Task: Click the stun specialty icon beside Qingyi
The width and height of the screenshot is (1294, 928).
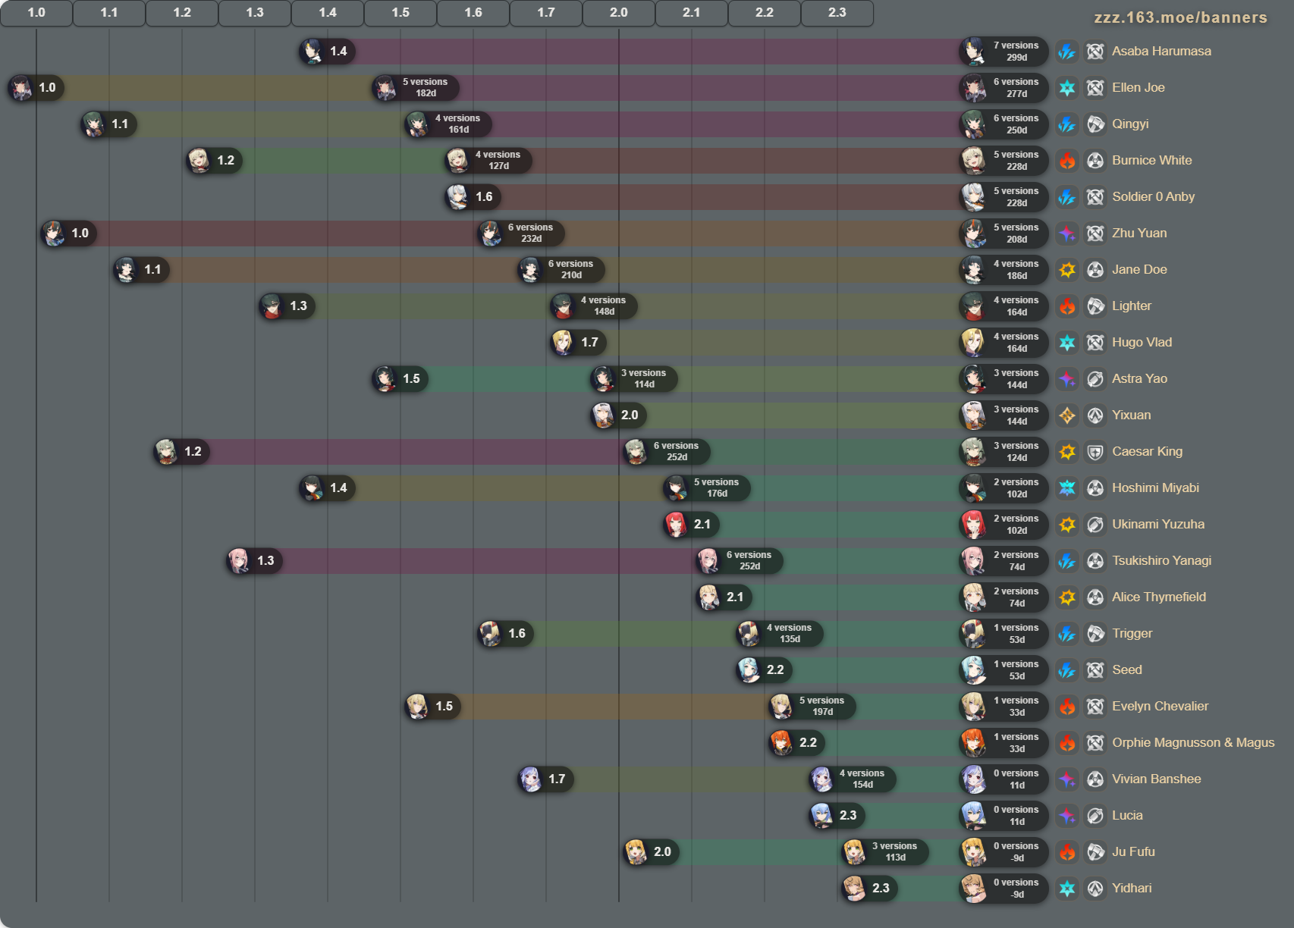Action: 1095,124
